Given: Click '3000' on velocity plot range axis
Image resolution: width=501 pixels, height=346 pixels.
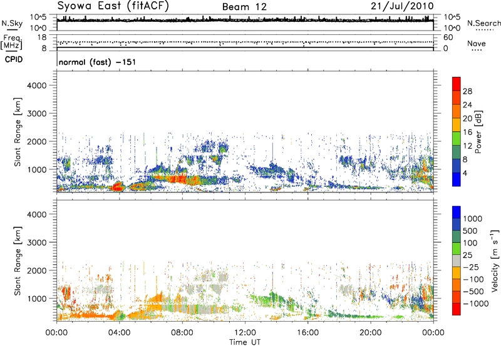Looking at the screenshot, I should click(37, 242).
